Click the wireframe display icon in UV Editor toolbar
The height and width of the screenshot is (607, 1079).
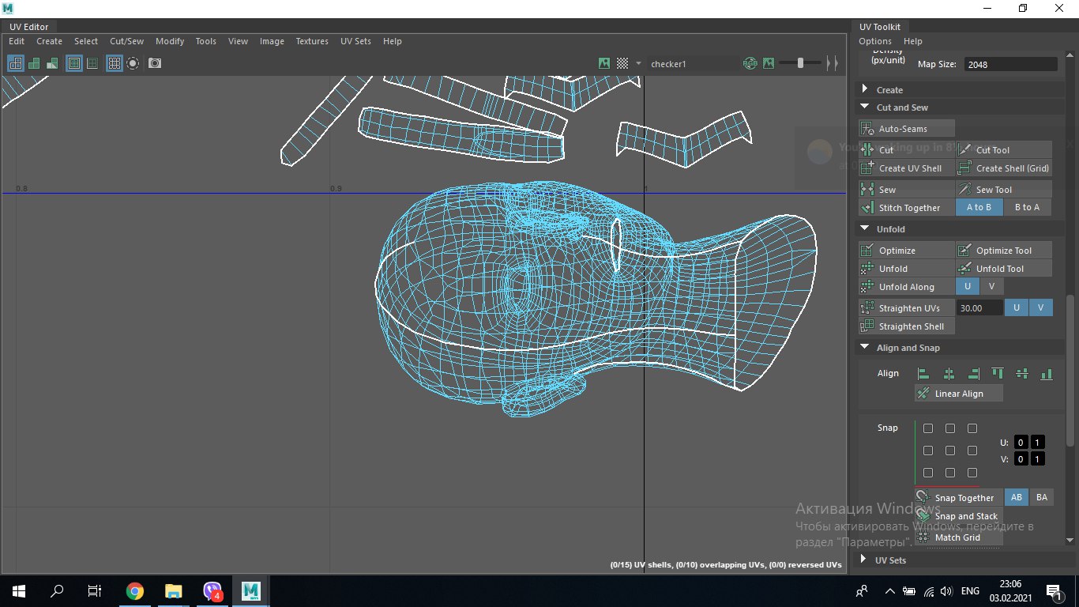click(15, 63)
